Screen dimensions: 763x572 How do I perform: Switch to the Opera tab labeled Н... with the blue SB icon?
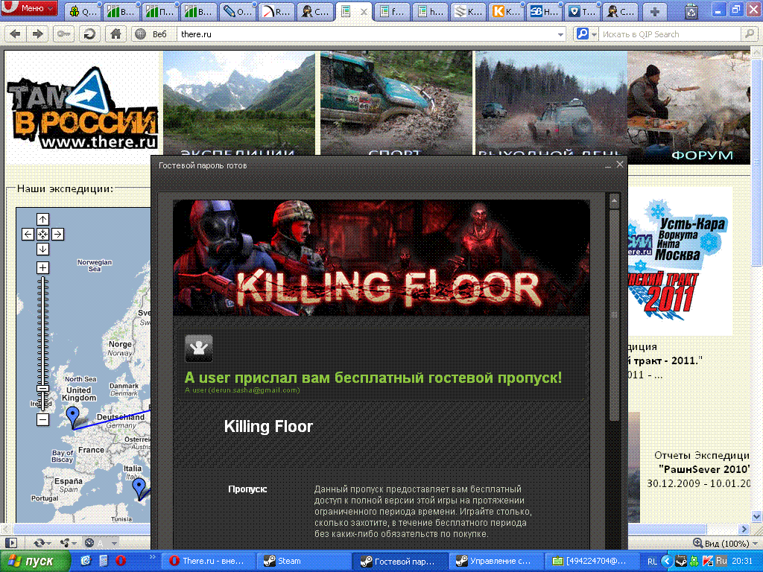(544, 12)
